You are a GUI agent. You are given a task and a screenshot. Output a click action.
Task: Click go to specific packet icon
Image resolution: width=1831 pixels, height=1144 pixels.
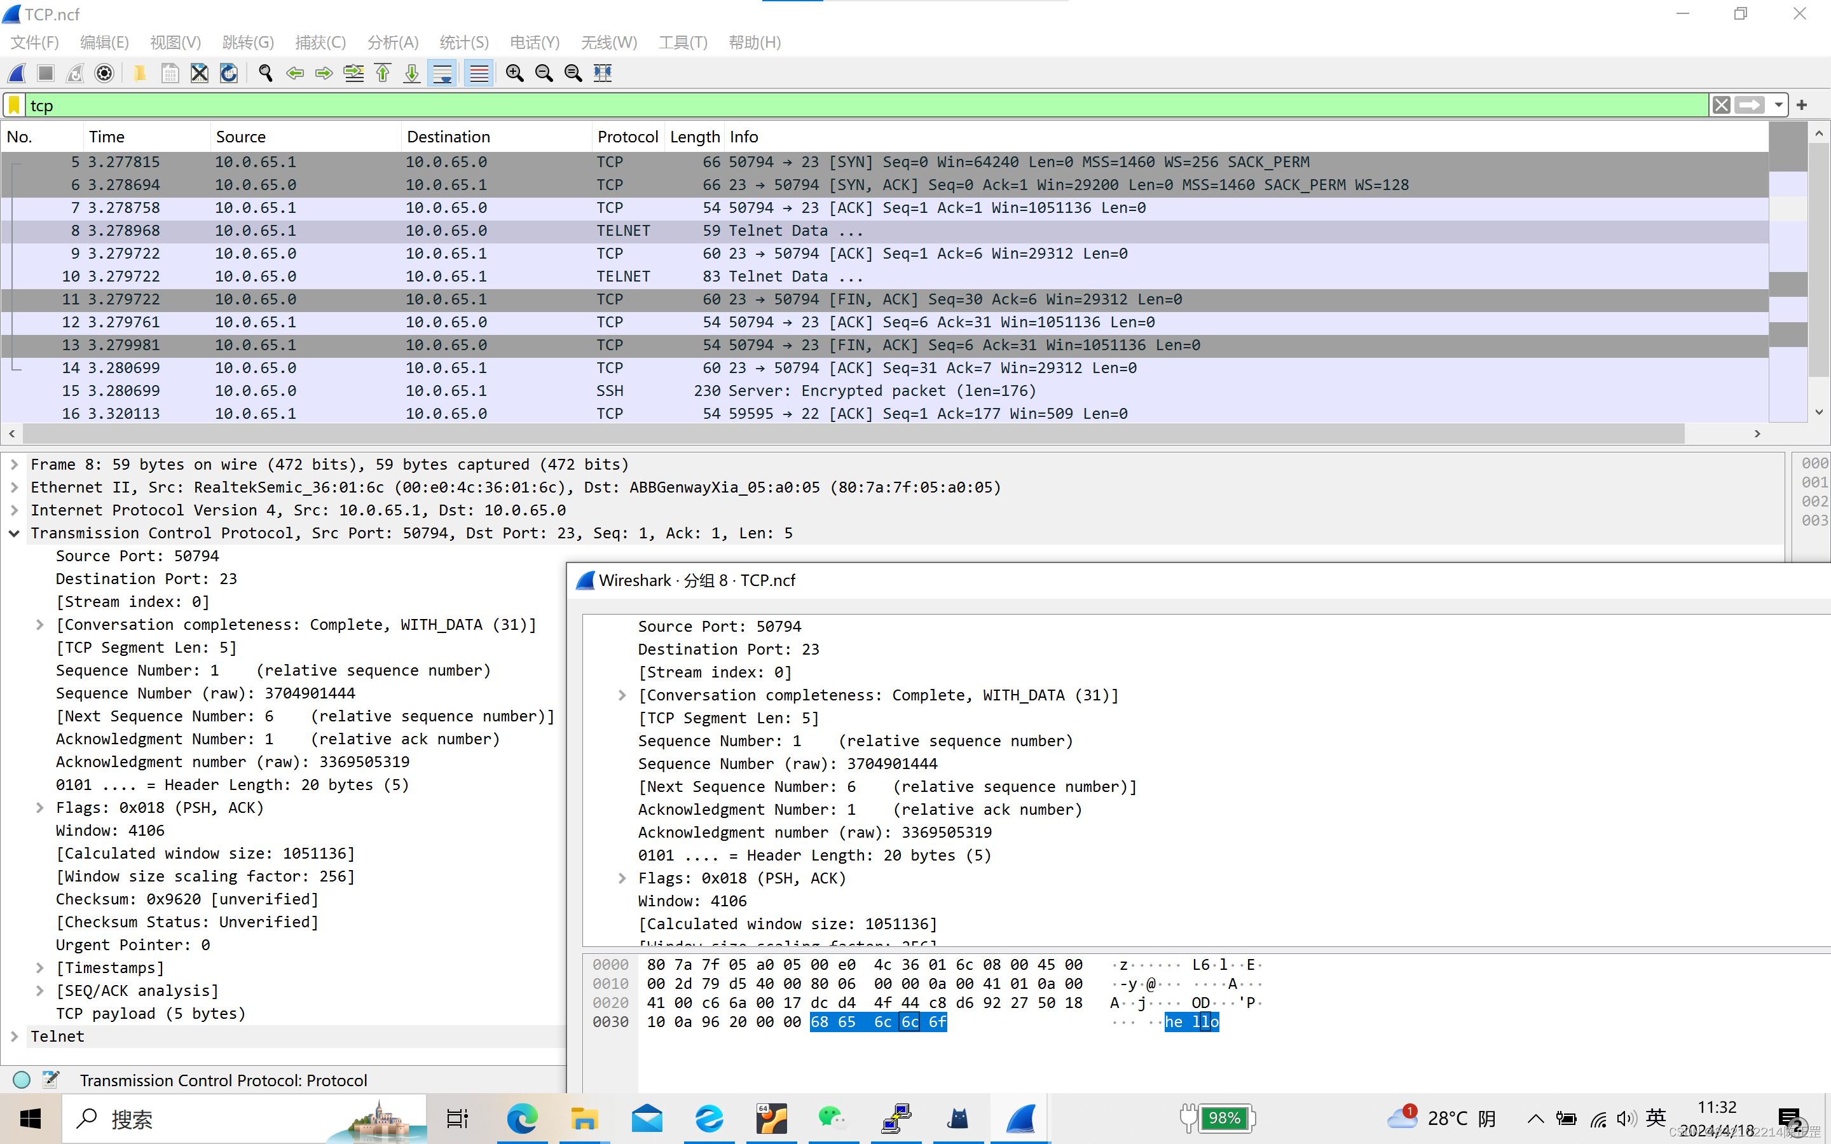click(353, 73)
